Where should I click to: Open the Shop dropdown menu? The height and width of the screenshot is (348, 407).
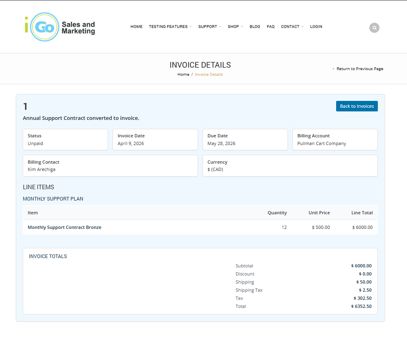click(x=235, y=27)
